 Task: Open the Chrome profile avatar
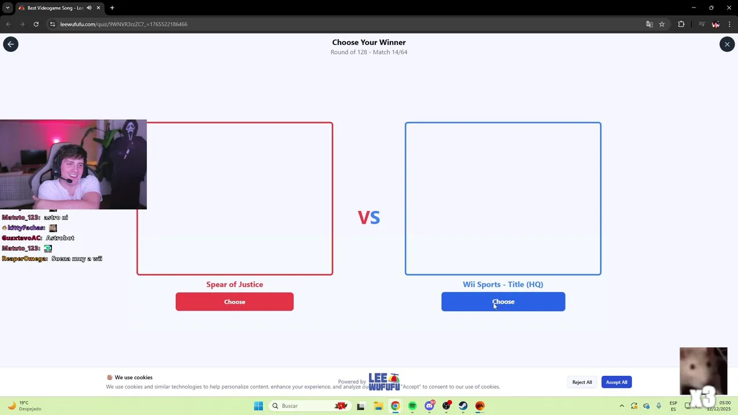click(x=716, y=24)
